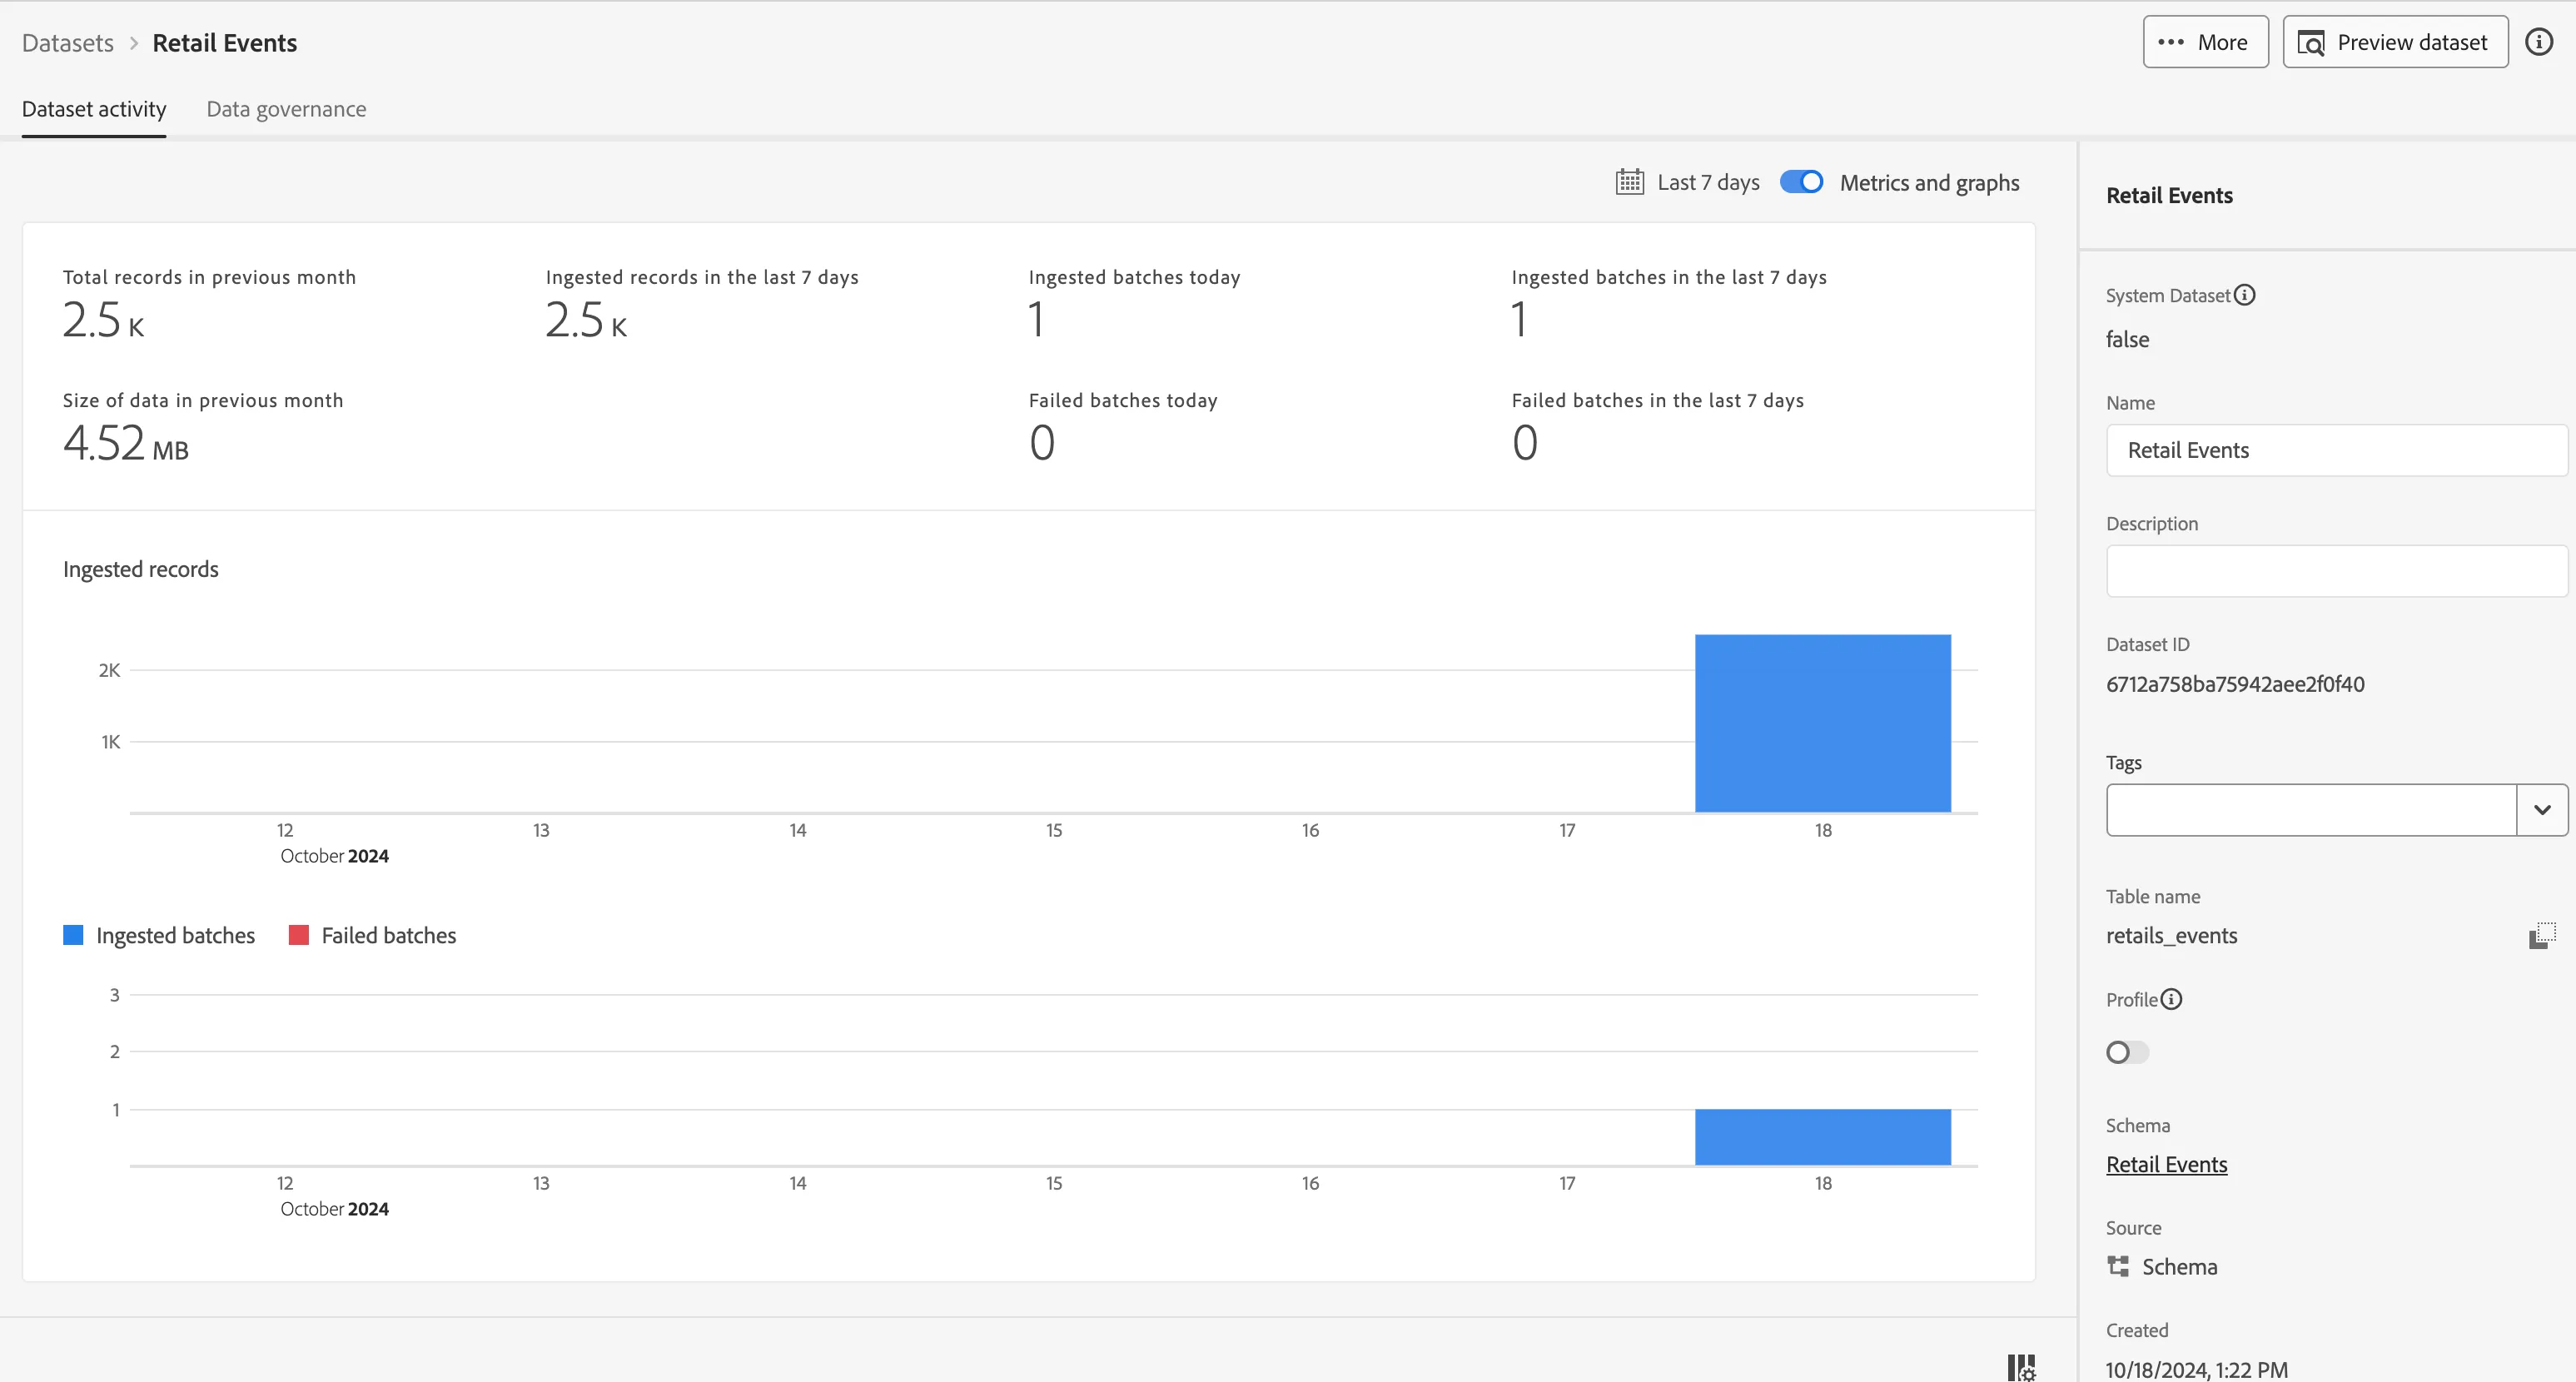This screenshot has width=2576, height=1382.
Task: Click the Total records in previous month label
Action: pos(209,277)
